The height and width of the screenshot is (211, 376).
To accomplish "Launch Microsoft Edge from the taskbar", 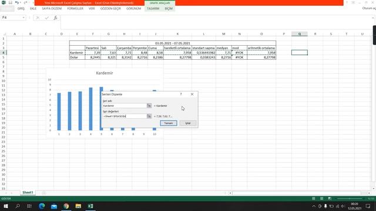I will [x=42, y=206].
